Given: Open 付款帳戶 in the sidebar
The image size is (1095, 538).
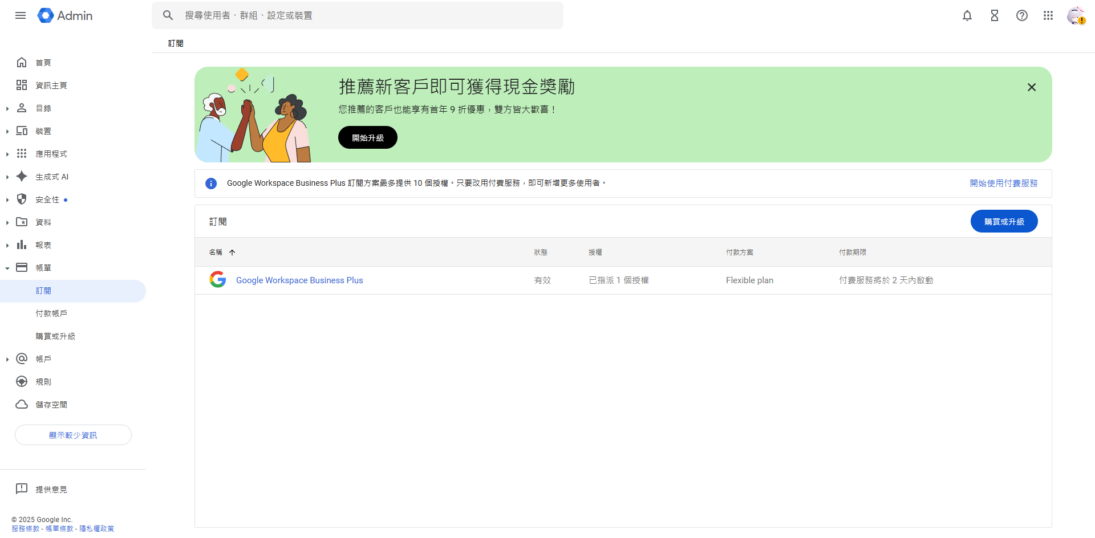Looking at the screenshot, I should click(51, 313).
